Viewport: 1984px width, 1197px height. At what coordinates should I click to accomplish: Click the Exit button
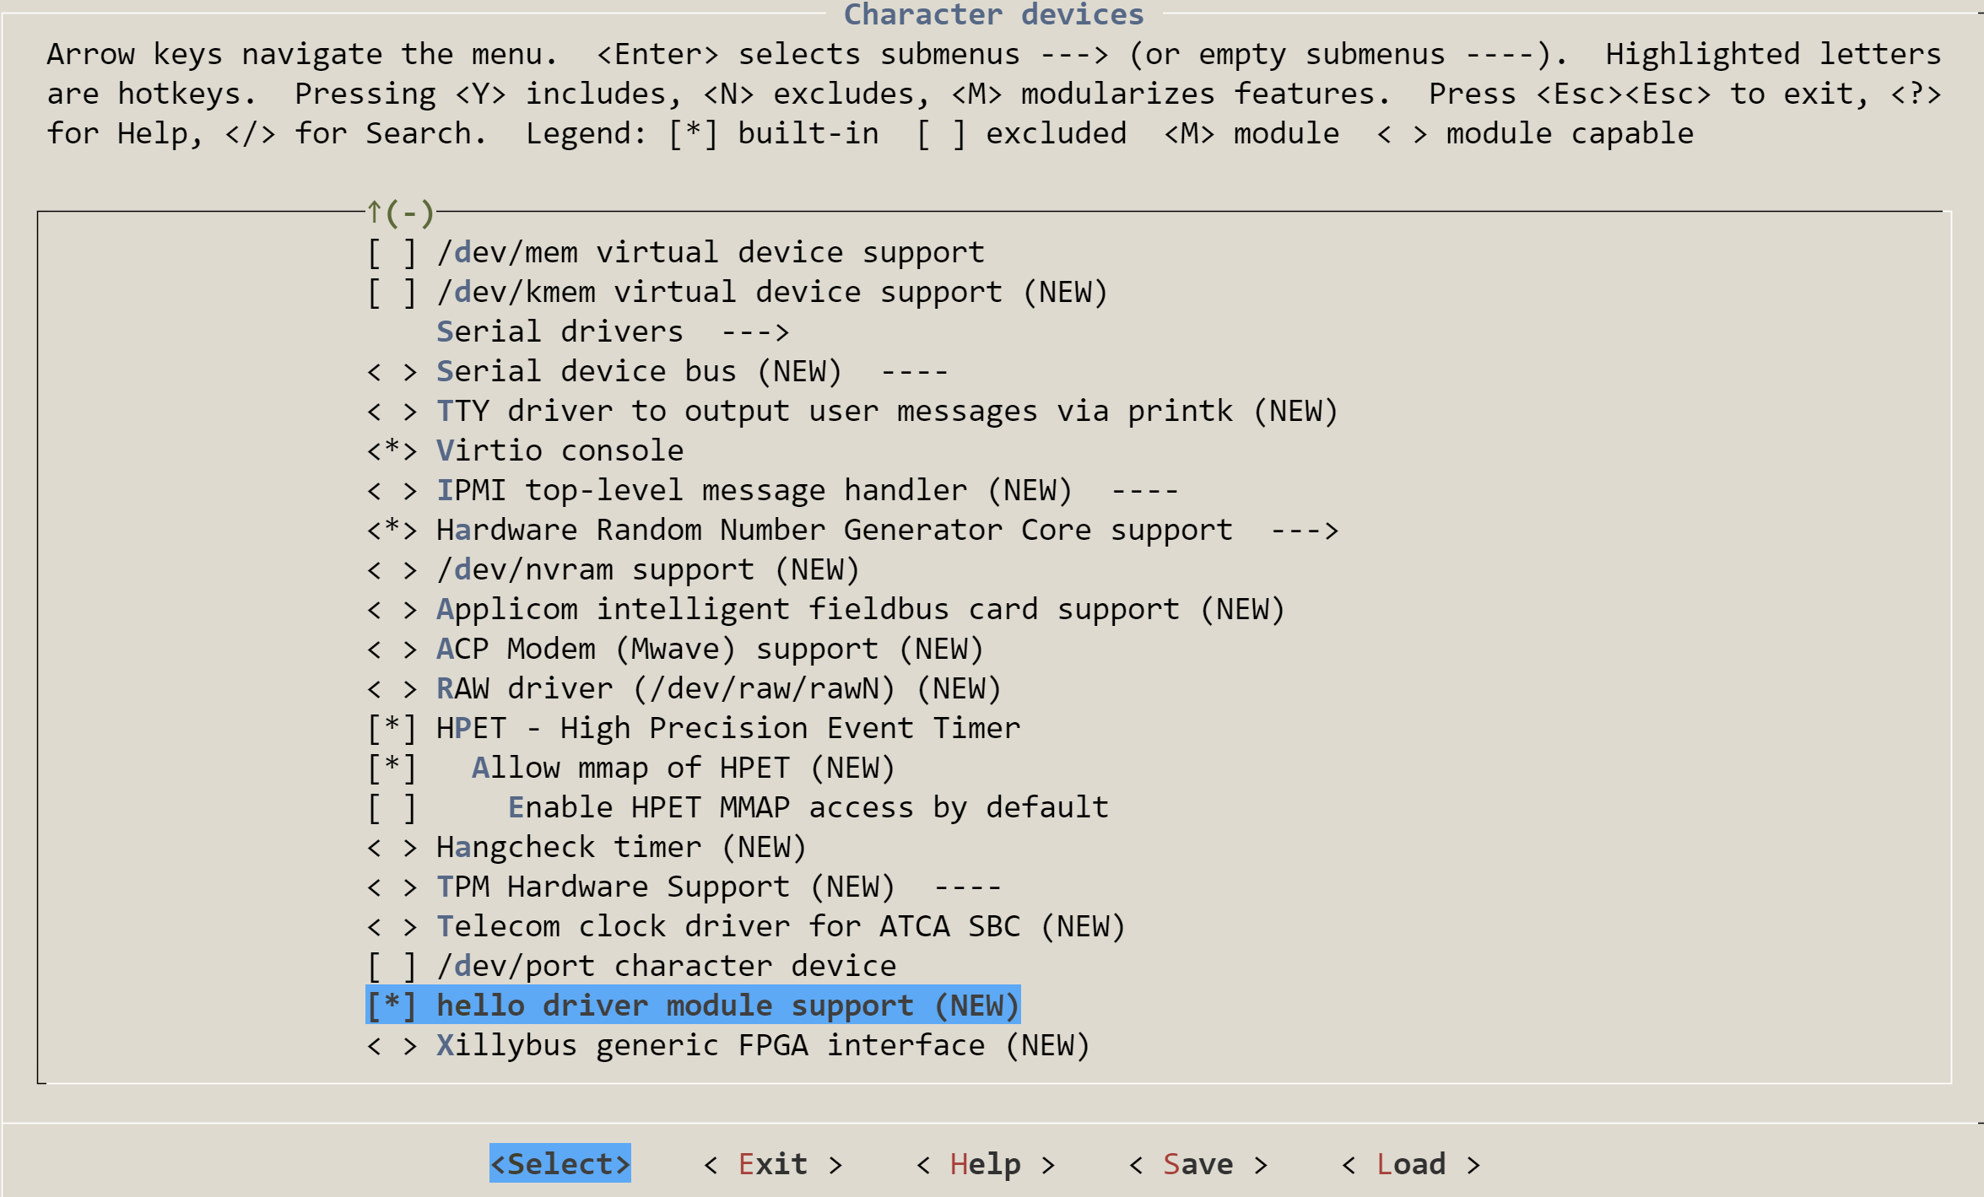pos(773,1163)
